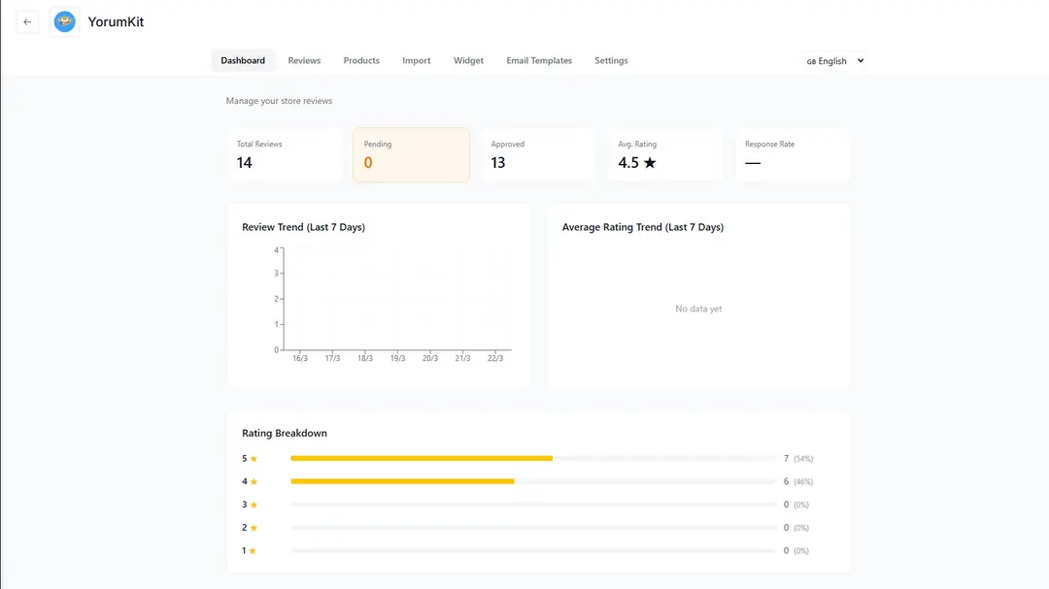The height and width of the screenshot is (589, 1049).
Task: Navigate to the Settings tab
Action: [x=611, y=60]
